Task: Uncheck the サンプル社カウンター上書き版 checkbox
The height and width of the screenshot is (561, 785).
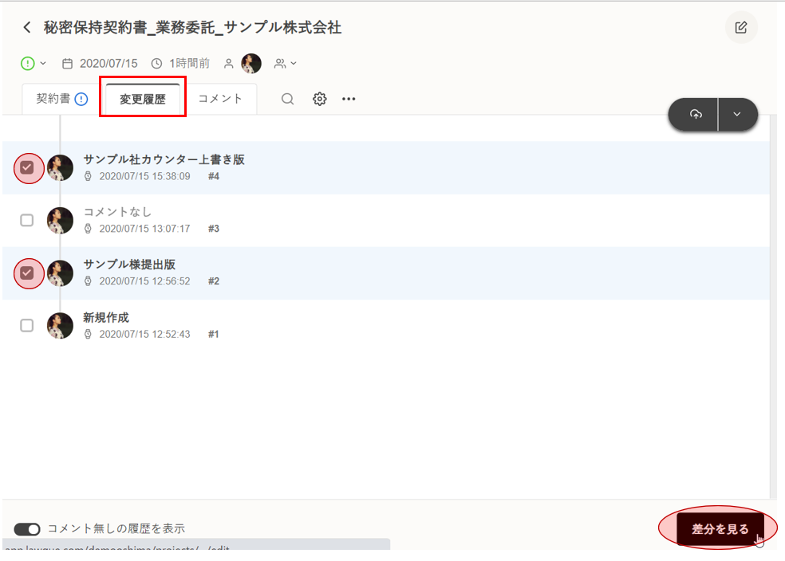Action: 27,167
